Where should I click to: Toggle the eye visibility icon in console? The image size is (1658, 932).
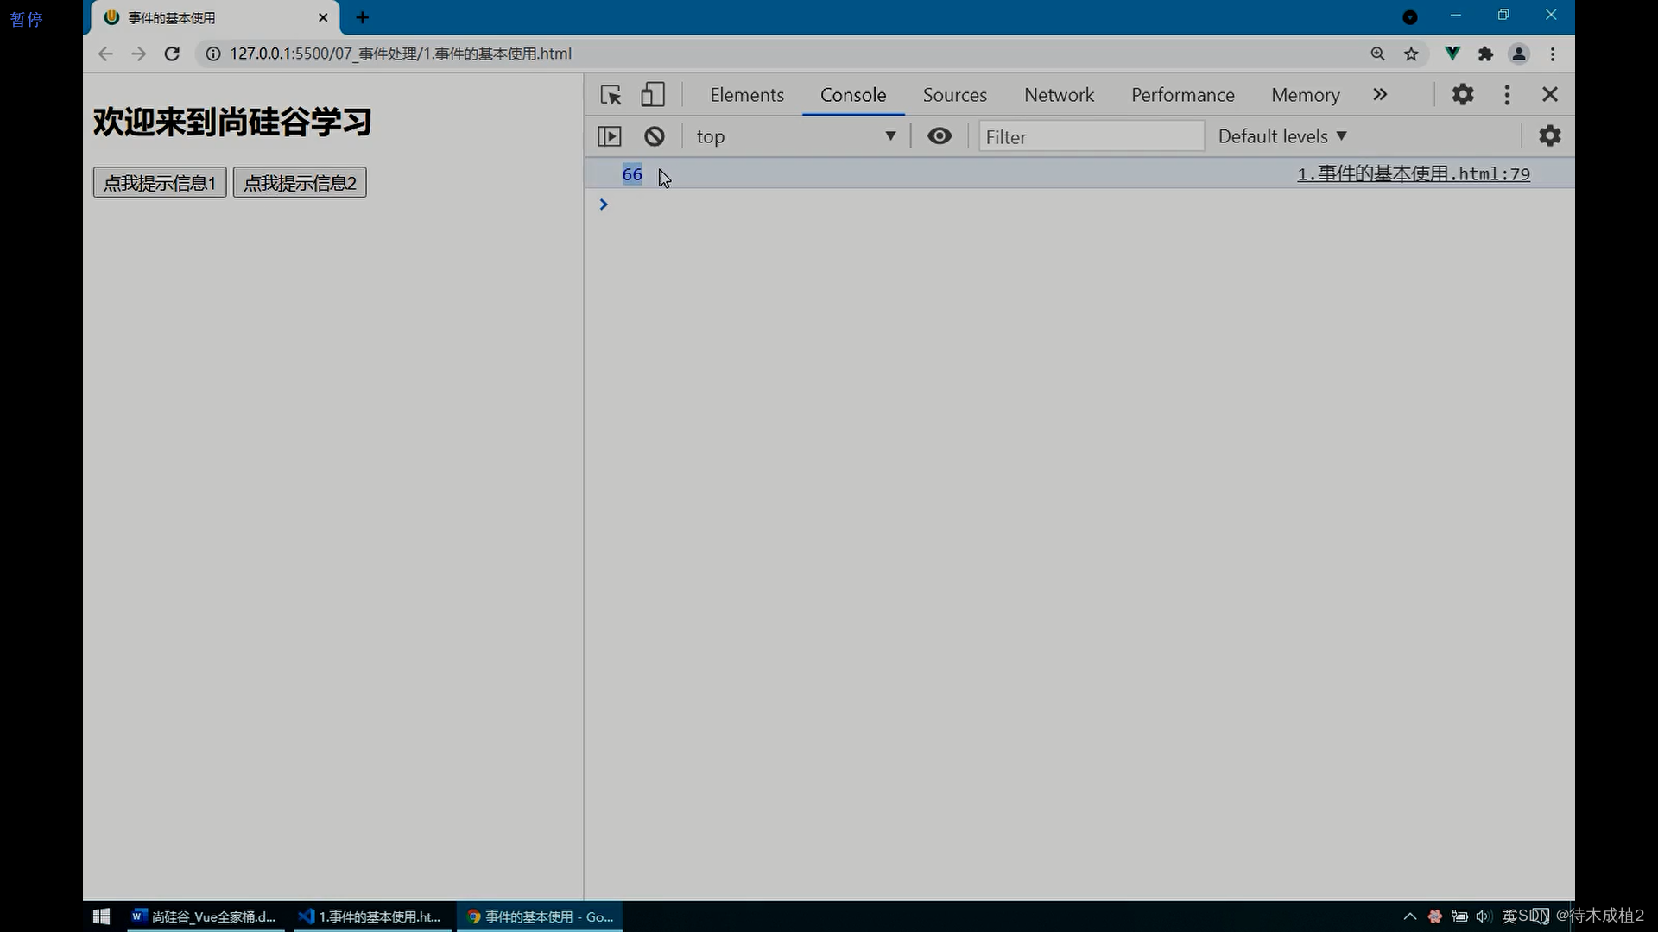[939, 136]
